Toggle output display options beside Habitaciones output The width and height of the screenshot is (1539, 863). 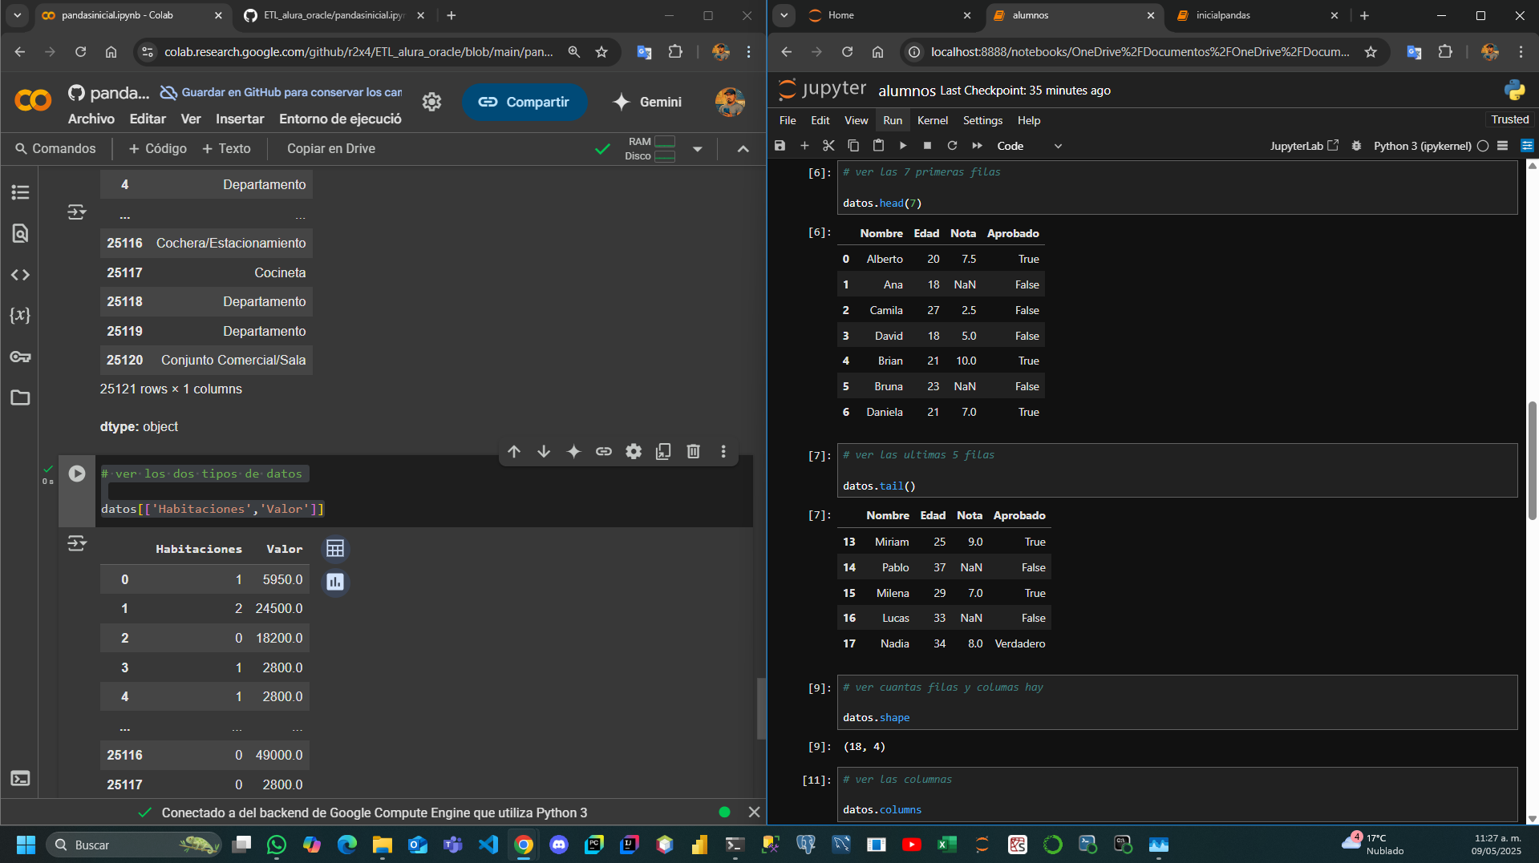tap(77, 544)
